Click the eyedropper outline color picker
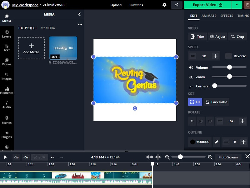 [216, 142]
